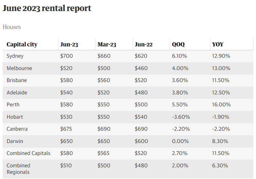
Task: Select the Jun-23 column header
Action: point(69,44)
